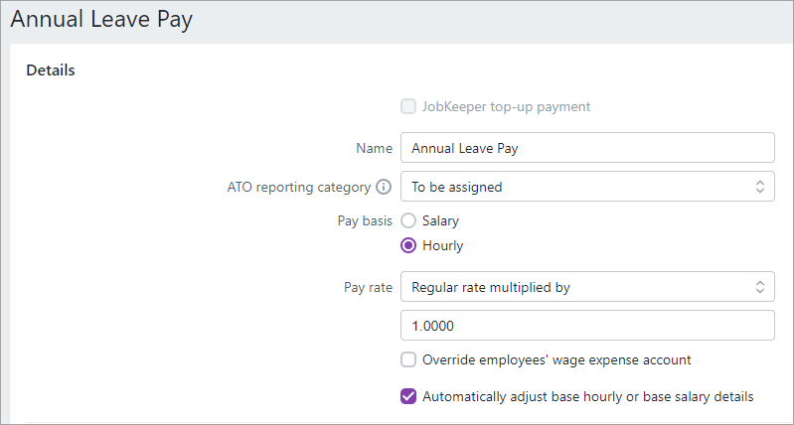794x425 pixels.
Task: Click the 'JobKeeper top-up payment' label text
Action: [507, 107]
